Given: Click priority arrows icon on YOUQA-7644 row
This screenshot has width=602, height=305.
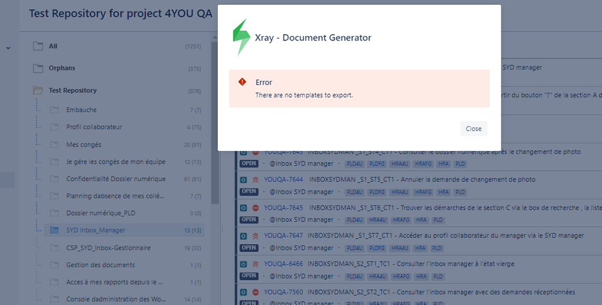Looking at the screenshot, I should click(255, 180).
